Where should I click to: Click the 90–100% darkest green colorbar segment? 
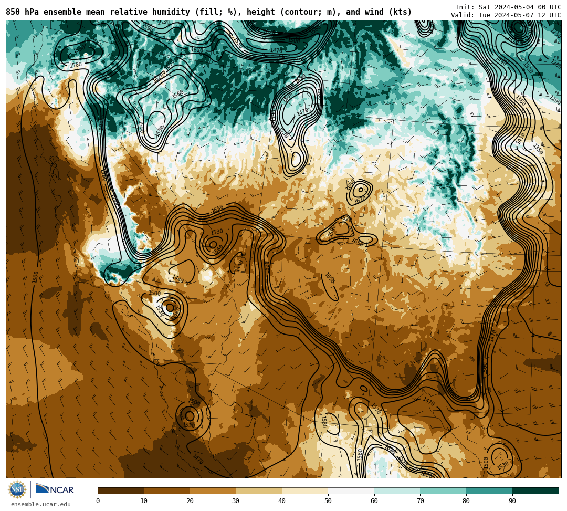click(x=535, y=491)
